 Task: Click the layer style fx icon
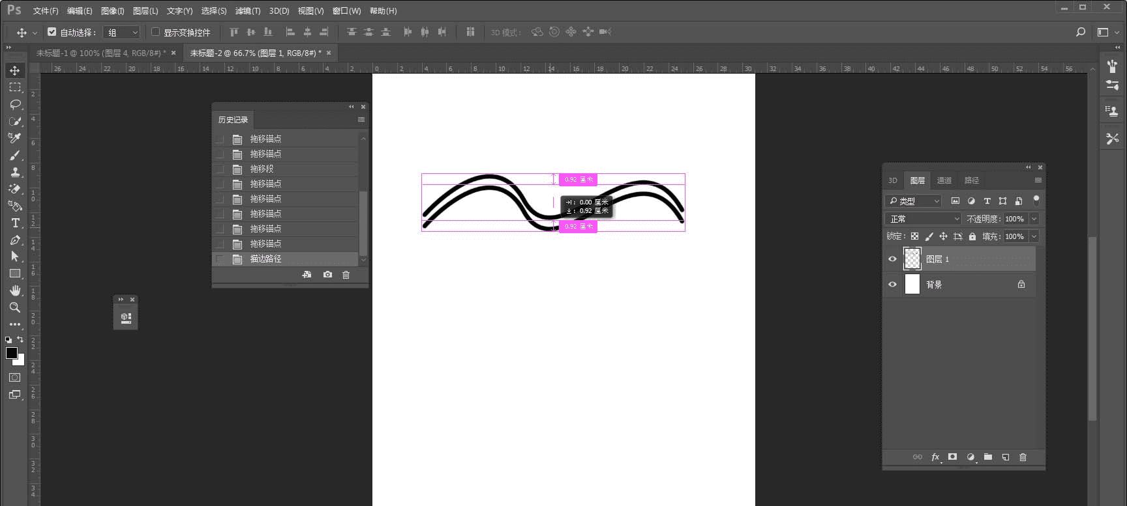click(935, 457)
